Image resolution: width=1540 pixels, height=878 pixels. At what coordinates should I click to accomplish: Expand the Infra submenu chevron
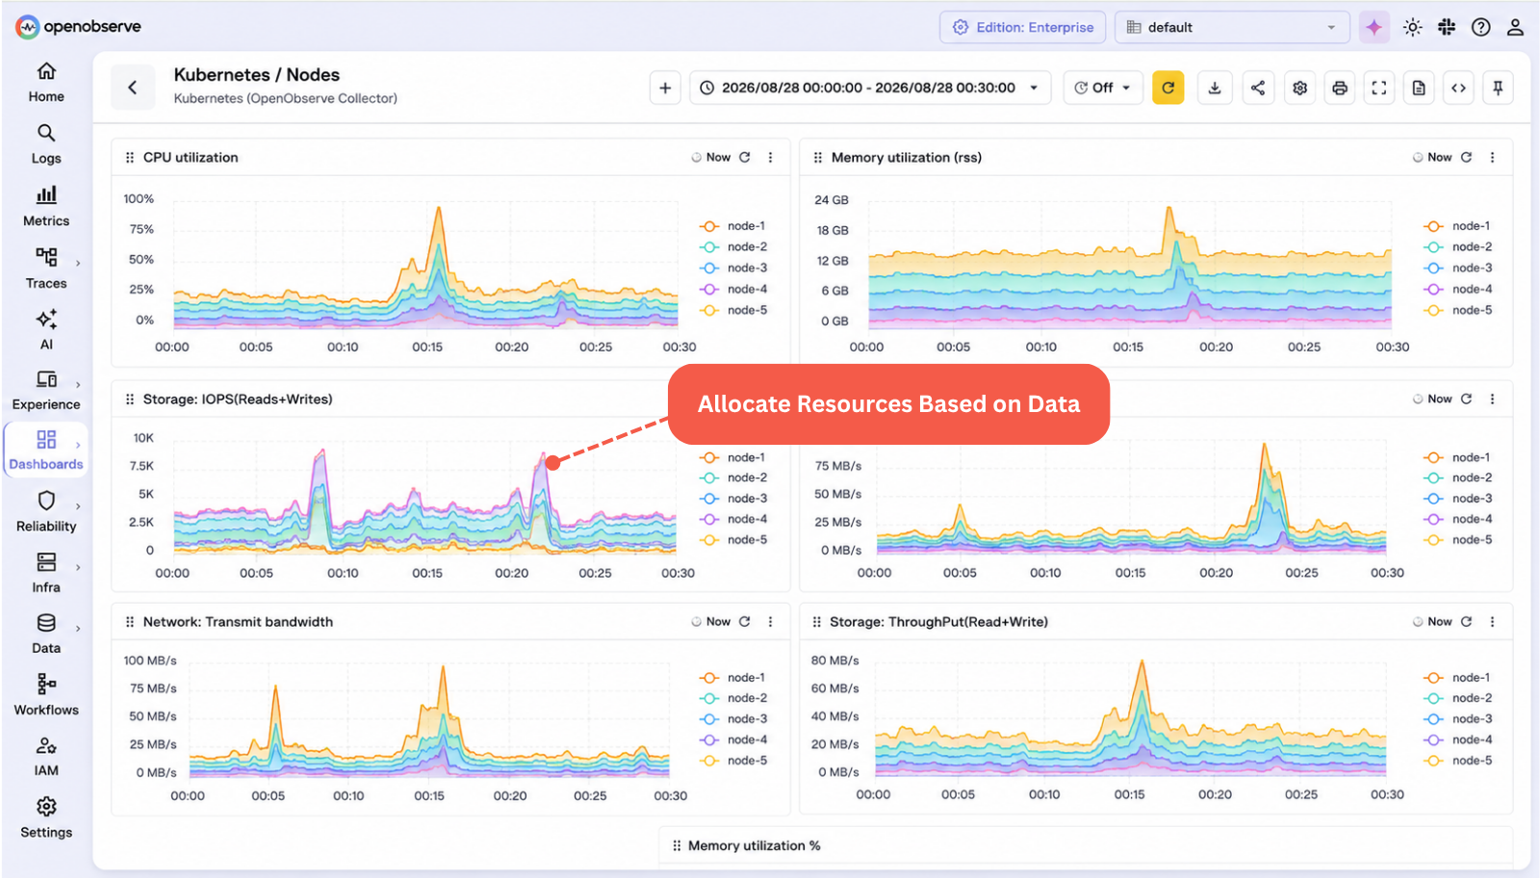[78, 567]
